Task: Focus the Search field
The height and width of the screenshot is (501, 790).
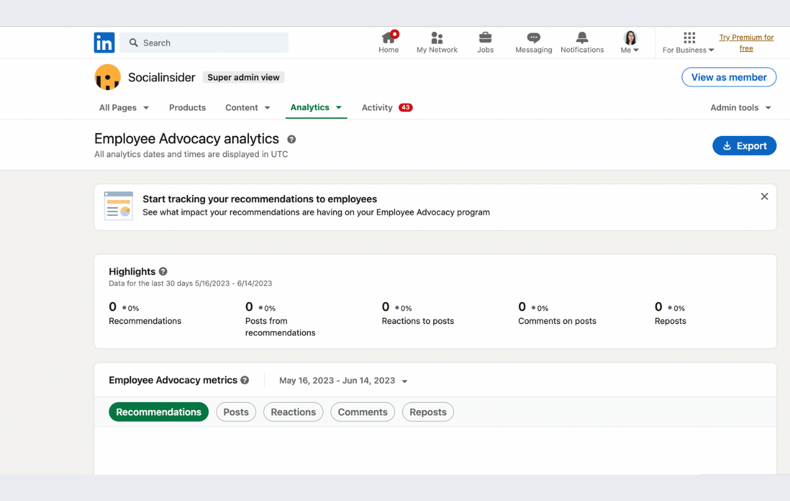Action: pos(204,43)
